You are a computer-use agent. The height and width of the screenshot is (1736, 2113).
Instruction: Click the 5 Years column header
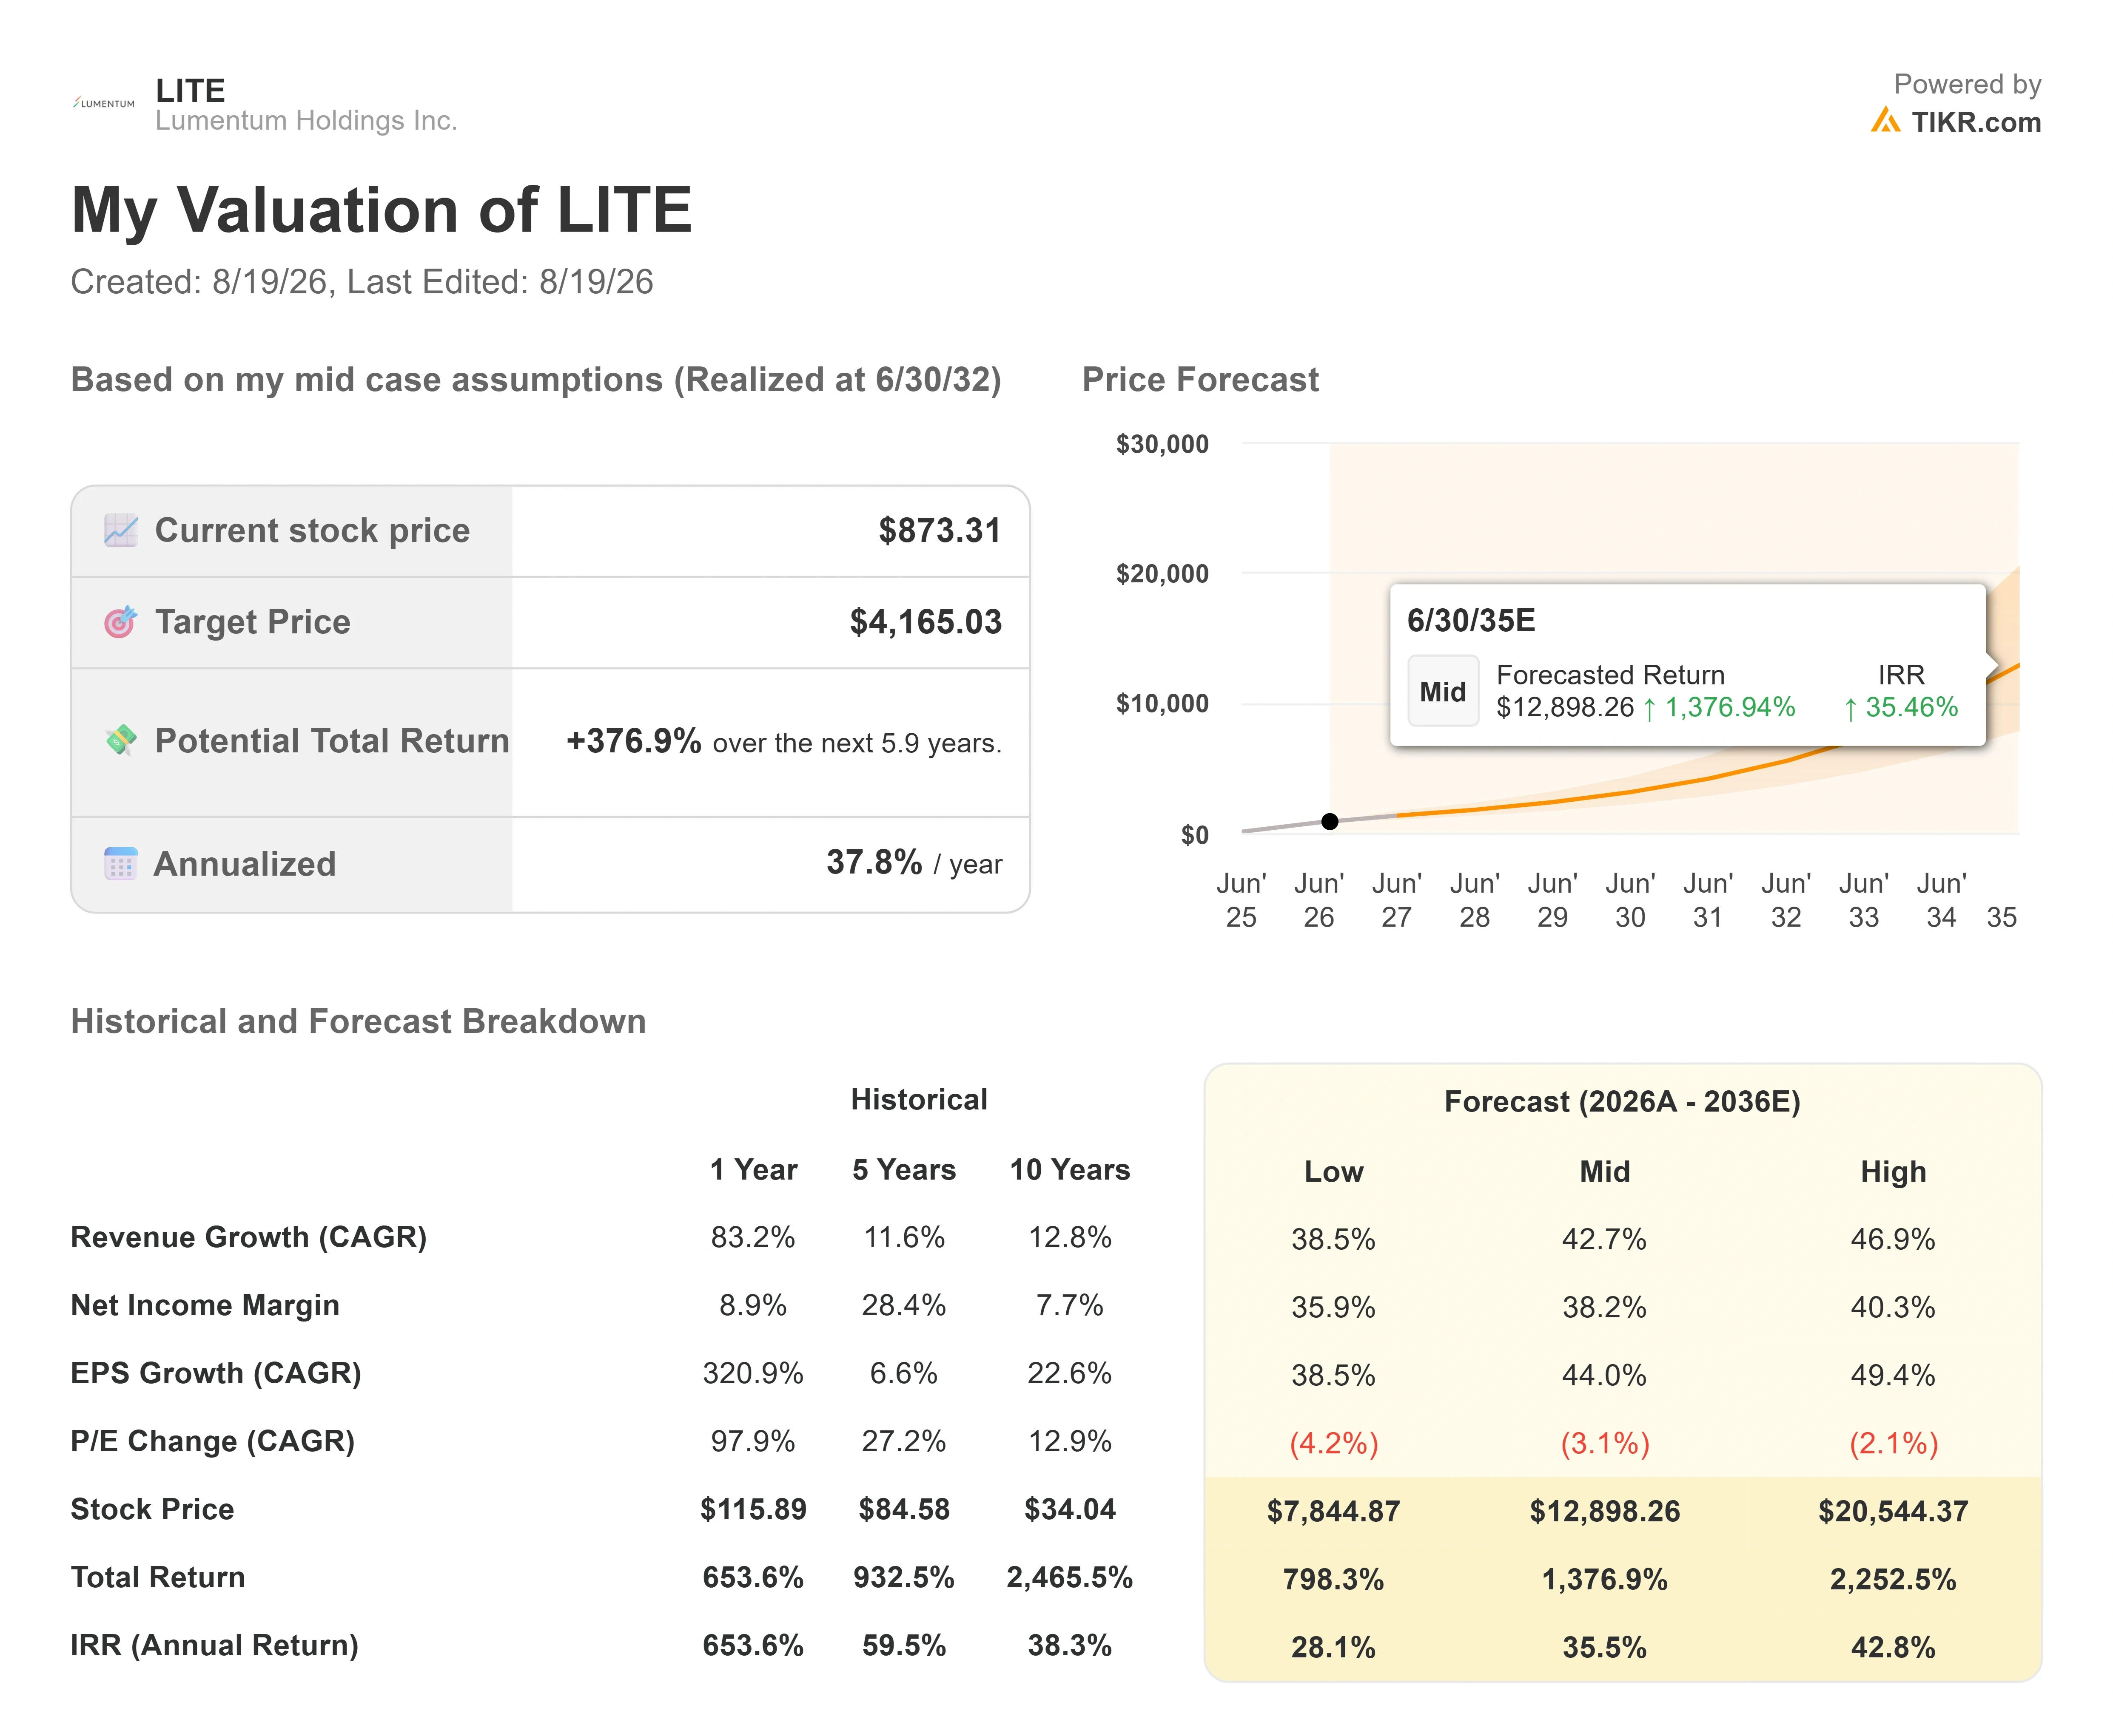coord(903,1170)
